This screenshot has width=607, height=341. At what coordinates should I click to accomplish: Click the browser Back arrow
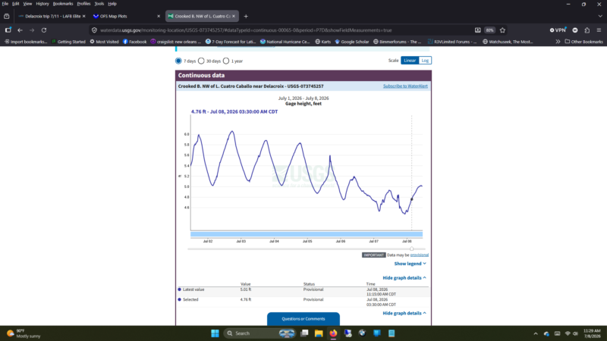point(20,30)
